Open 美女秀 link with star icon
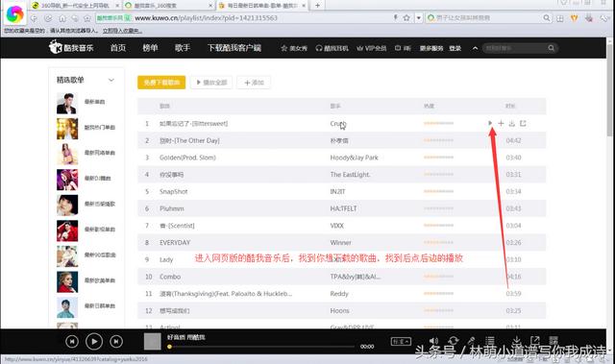615x364 pixels. (294, 48)
